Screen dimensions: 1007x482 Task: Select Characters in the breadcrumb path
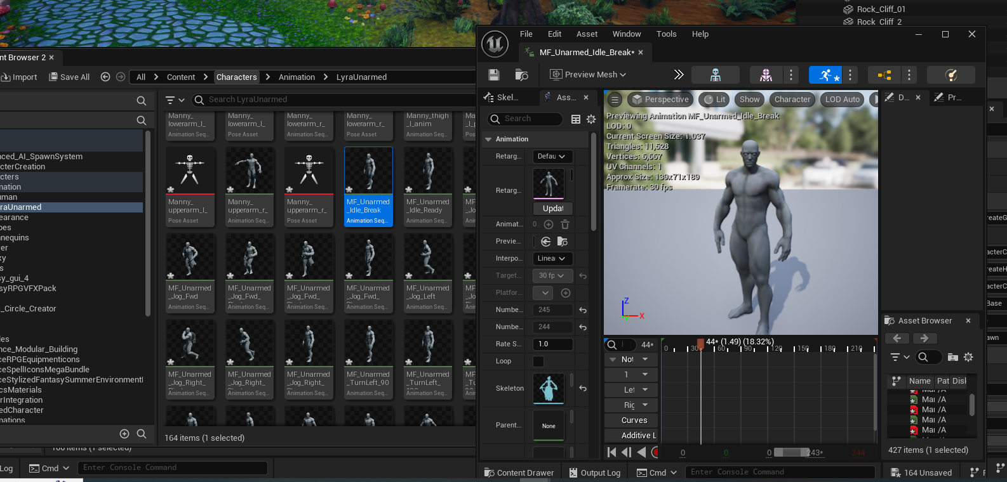click(237, 77)
